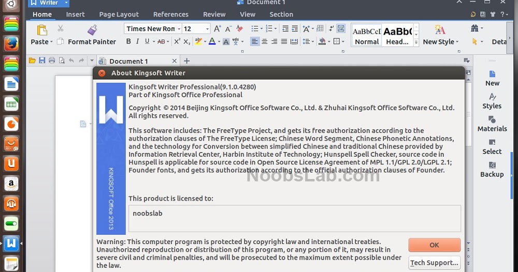Image resolution: width=518 pixels, height=272 pixels.
Task: Click the Tech Support... button
Action: point(434,263)
